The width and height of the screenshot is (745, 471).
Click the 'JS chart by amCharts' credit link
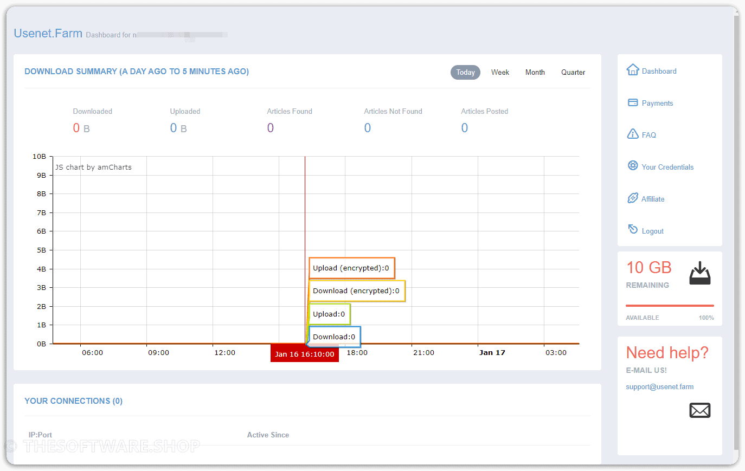pyautogui.click(x=93, y=167)
